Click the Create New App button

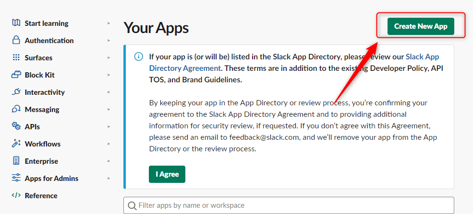tap(421, 26)
